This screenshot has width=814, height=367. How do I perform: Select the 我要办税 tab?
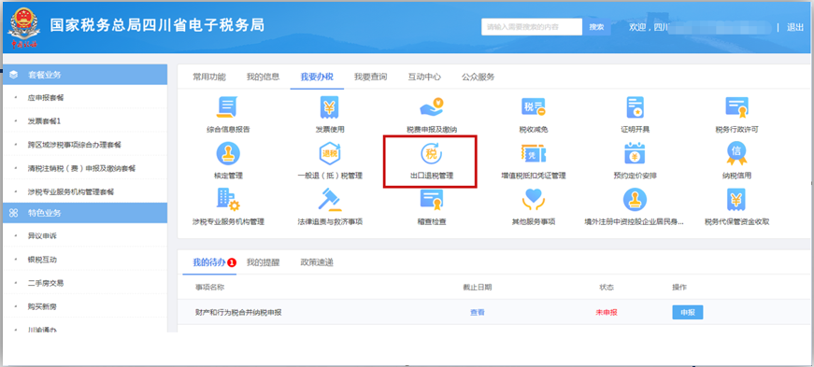(317, 77)
